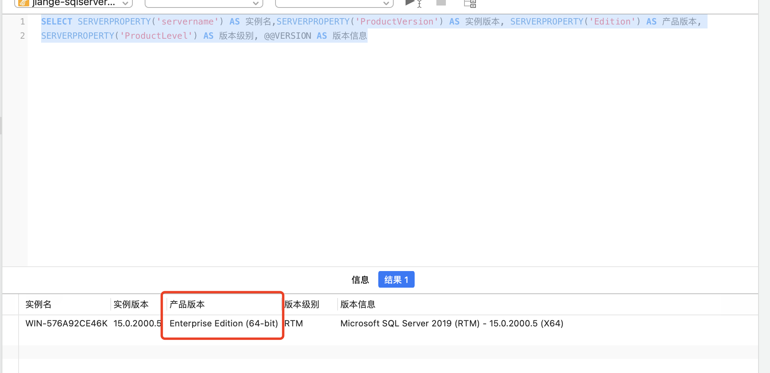The height and width of the screenshot is (373, 770).
Task: Select the 结果 1 tab
Action: (396, 280)
